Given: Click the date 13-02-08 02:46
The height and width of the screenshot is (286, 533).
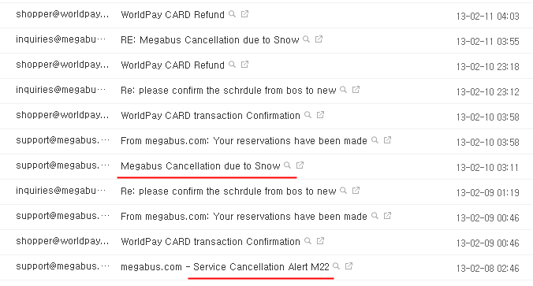Looking at the screenshot, I should [487, 269].
